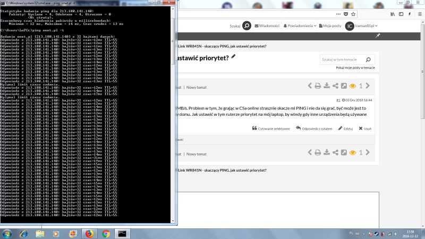
Task: Go to previous topic using upper left arrow
Action: click(310, 86)
